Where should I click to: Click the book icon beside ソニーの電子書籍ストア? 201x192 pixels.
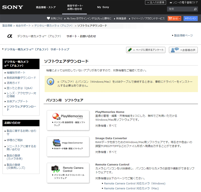coord(171,3)
